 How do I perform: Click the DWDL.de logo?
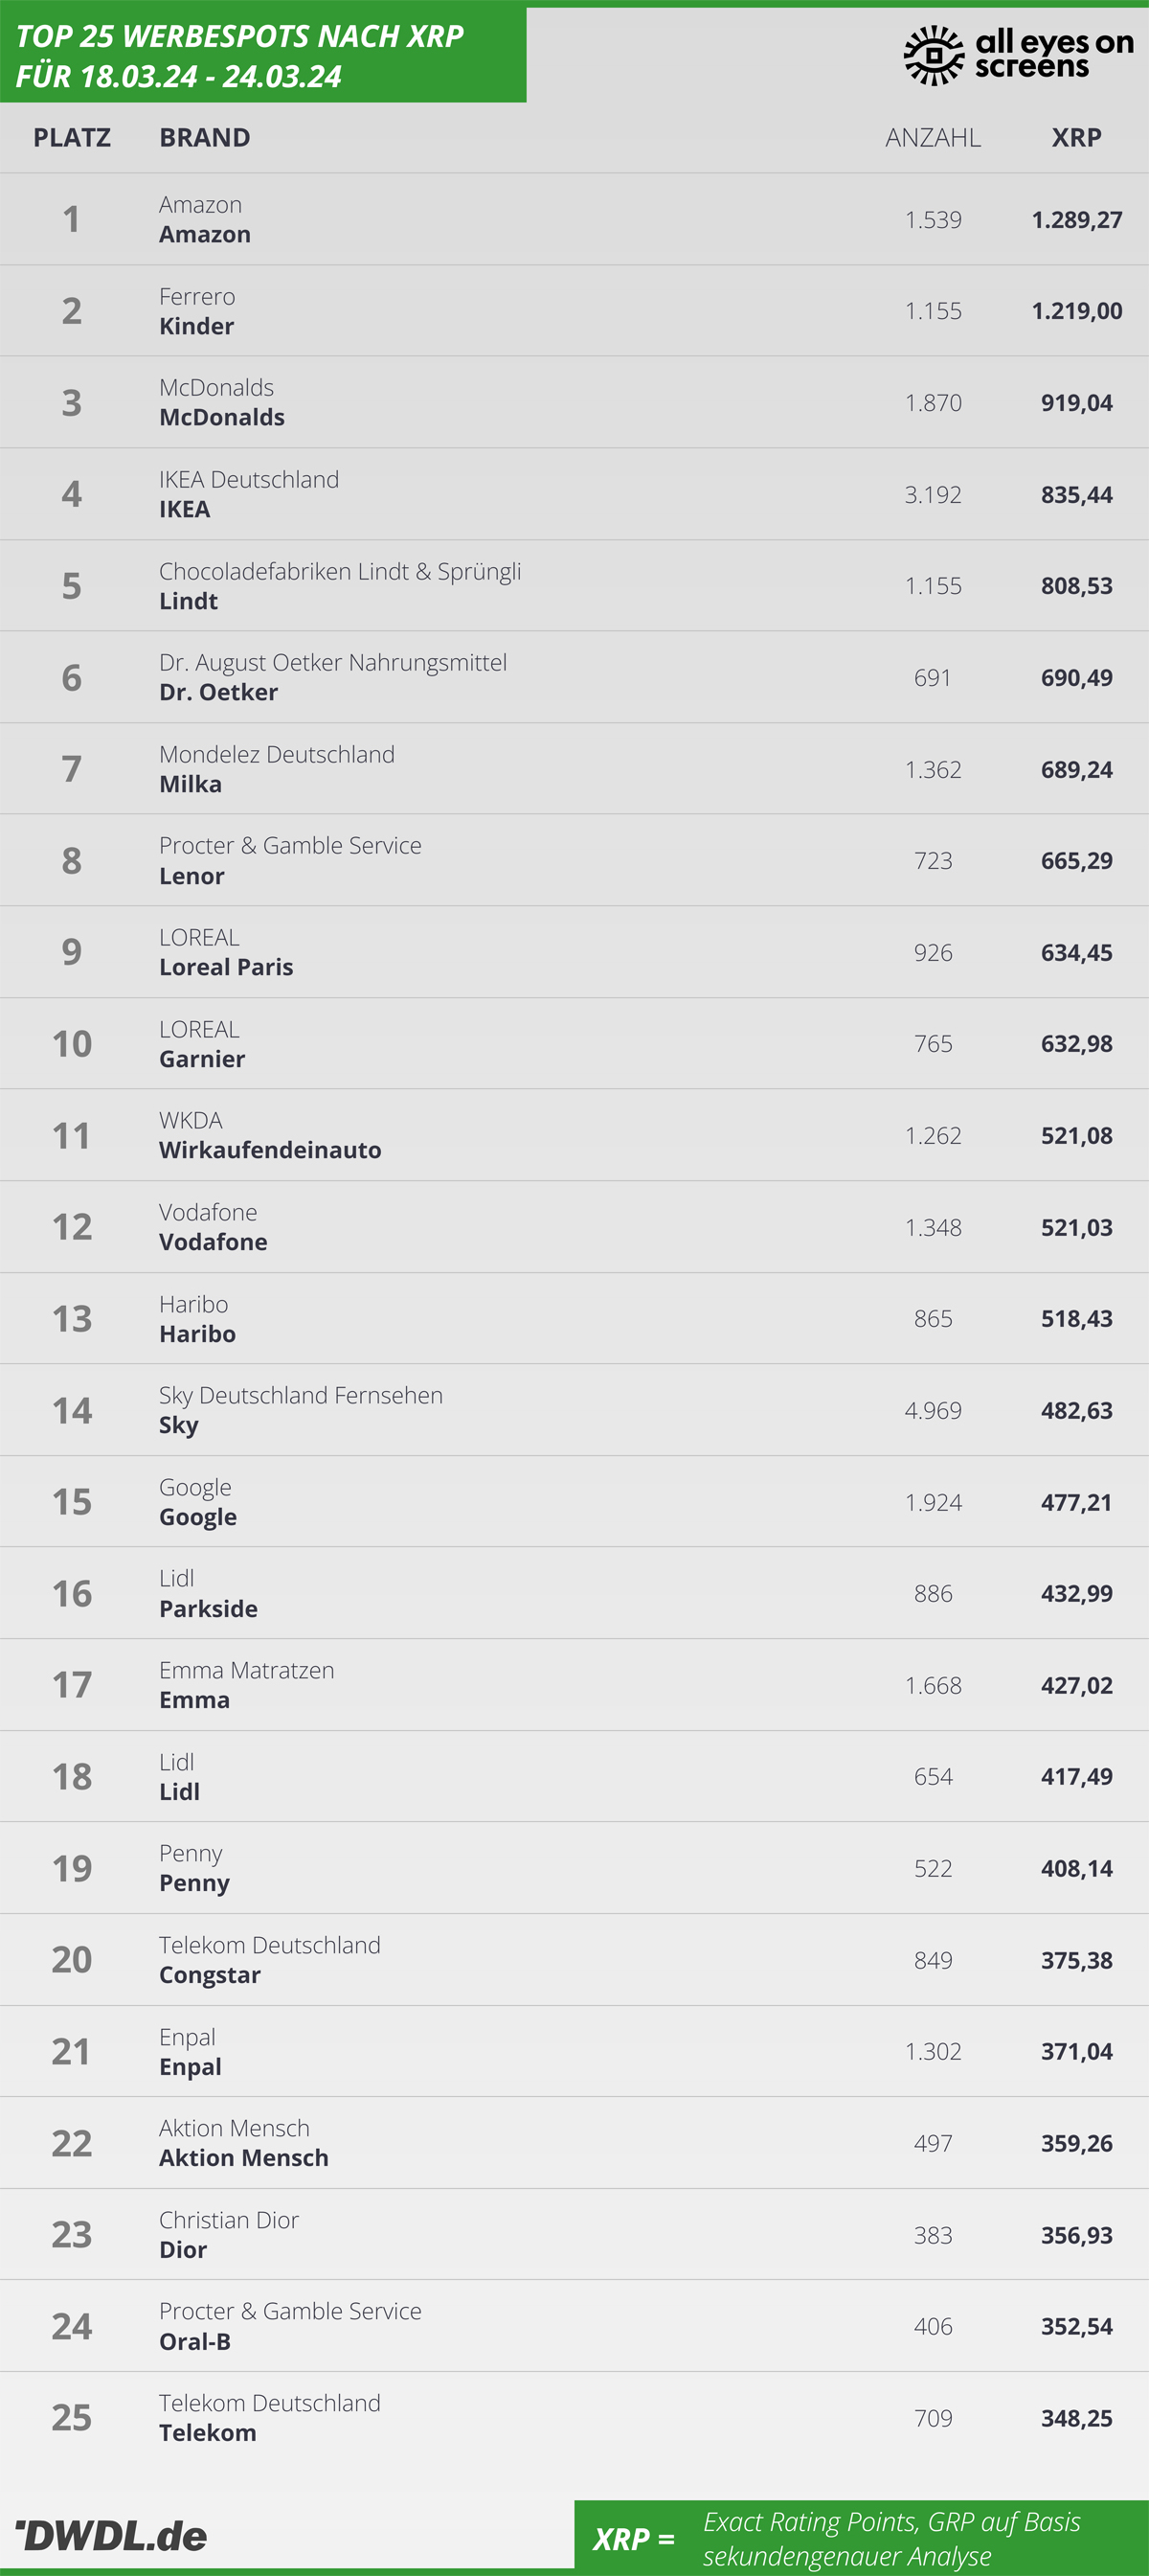[111, 2535]
